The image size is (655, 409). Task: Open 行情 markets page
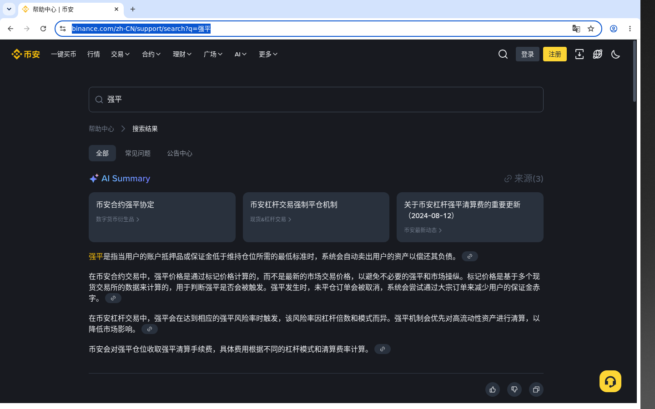tap(94, 54)
